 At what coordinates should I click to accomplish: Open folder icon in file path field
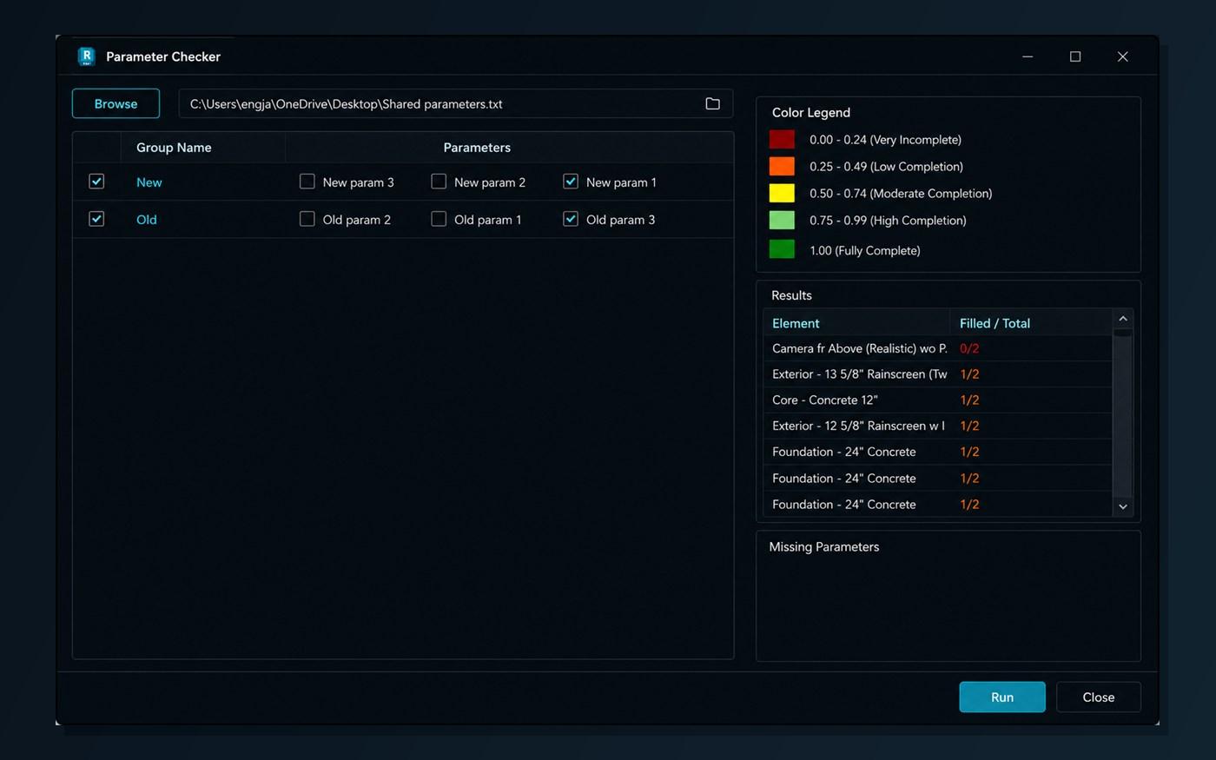[712, 103]
